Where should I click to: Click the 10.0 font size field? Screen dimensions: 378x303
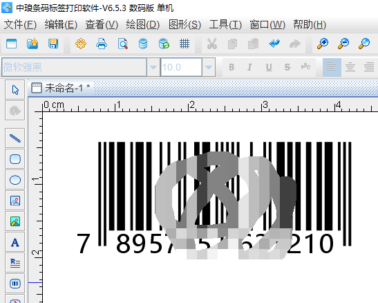181,67
